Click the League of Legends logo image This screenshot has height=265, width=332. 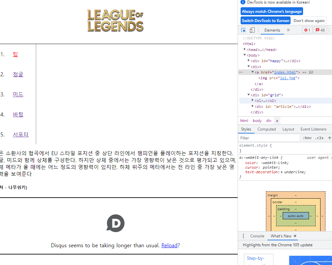point(115,20)
